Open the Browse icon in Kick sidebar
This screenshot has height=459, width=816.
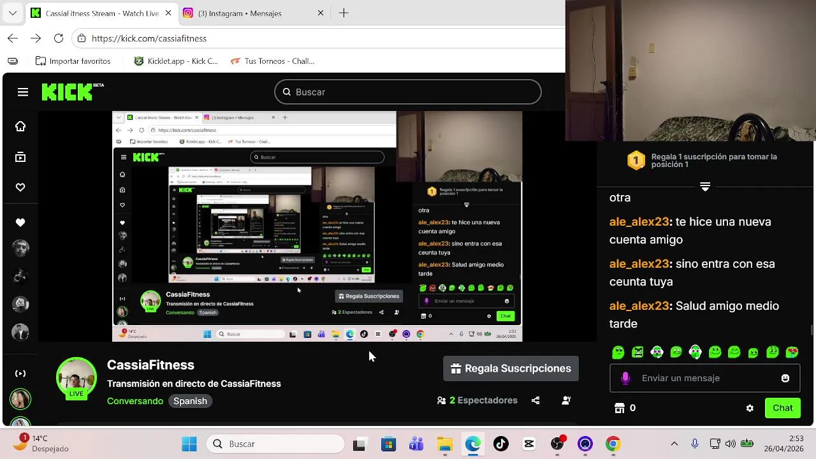pyautogui.click(x=20, y=157)
